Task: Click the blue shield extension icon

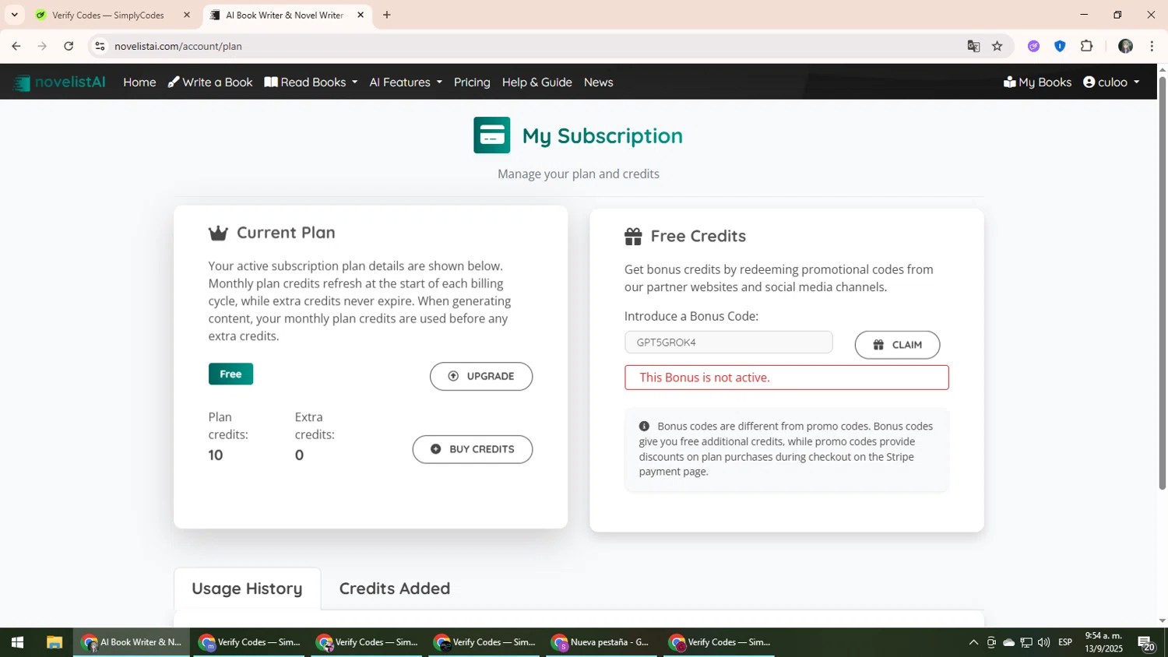Action: pyautogui.click(x=1060, y=46)
